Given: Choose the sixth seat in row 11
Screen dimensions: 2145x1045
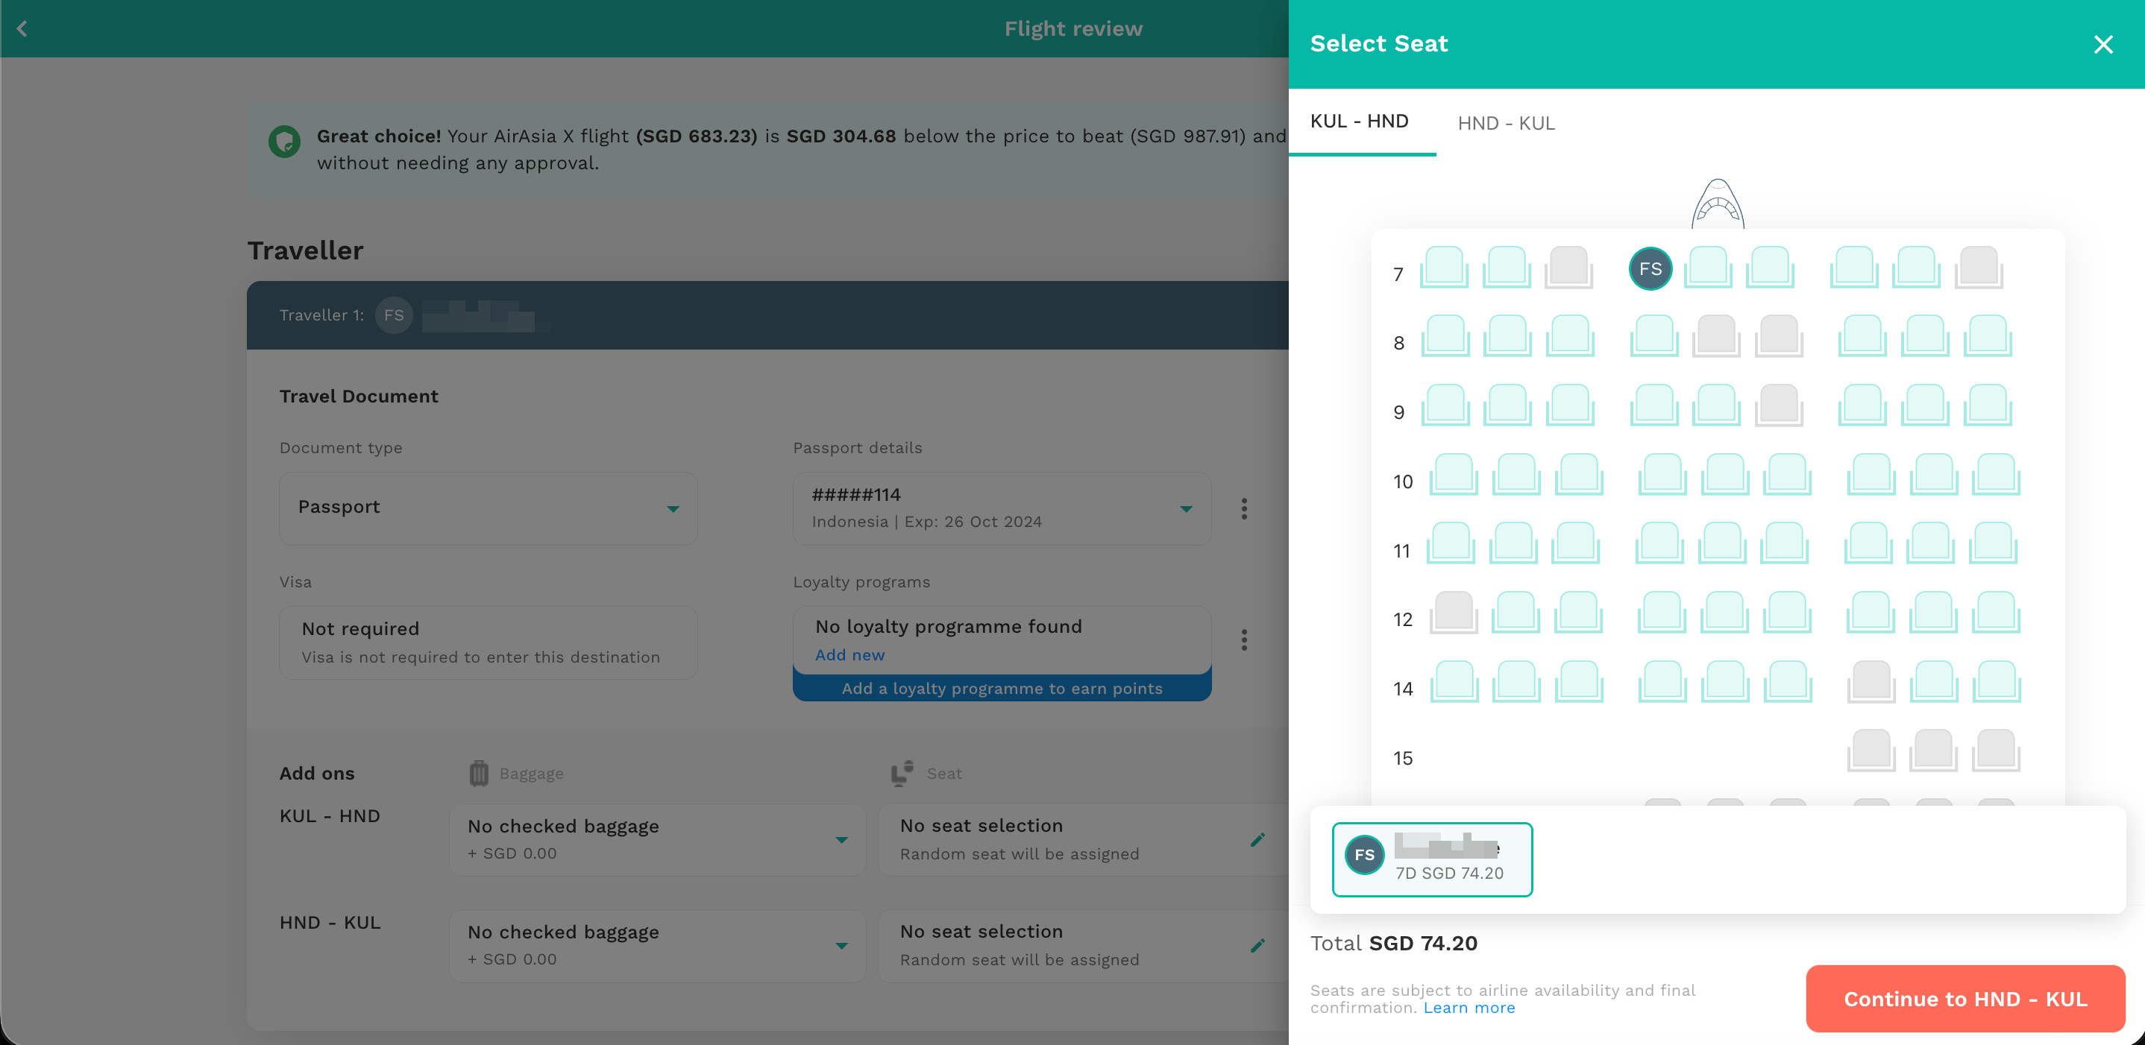Looking at the screenshot, I should click(1785, 543).
